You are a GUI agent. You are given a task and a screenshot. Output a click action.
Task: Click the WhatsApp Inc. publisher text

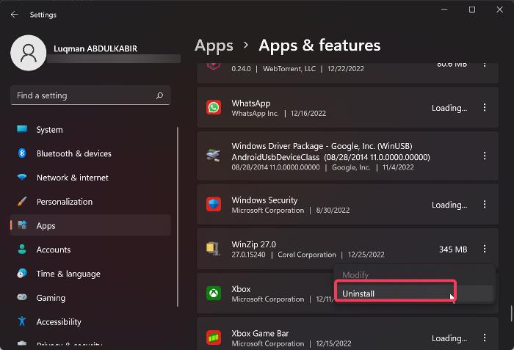[255, 114]
